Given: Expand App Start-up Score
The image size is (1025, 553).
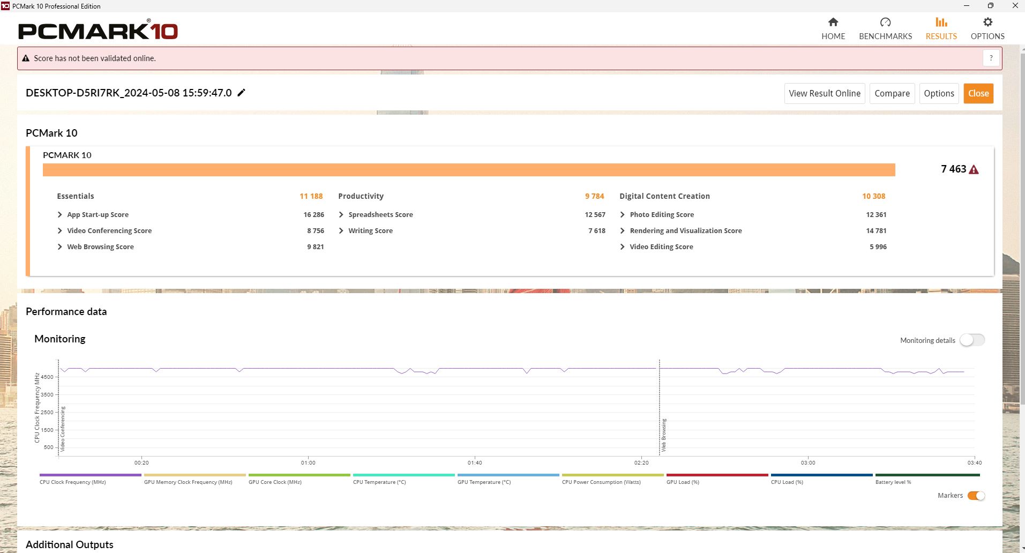Looking at the screenshot, I should tap(59, 214).
